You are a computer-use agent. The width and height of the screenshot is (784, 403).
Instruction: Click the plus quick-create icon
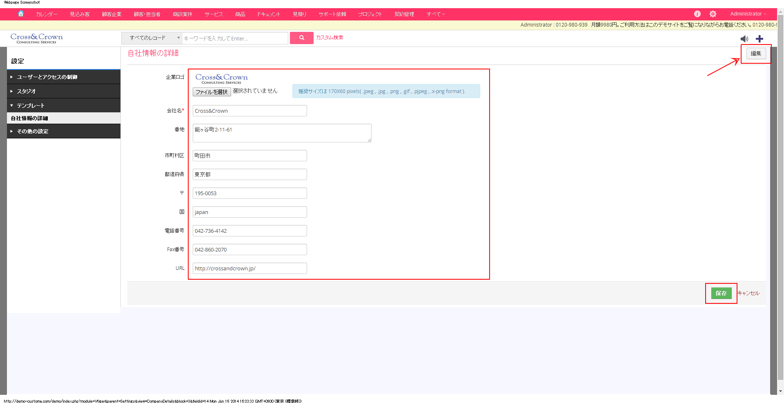coord(759,39)
